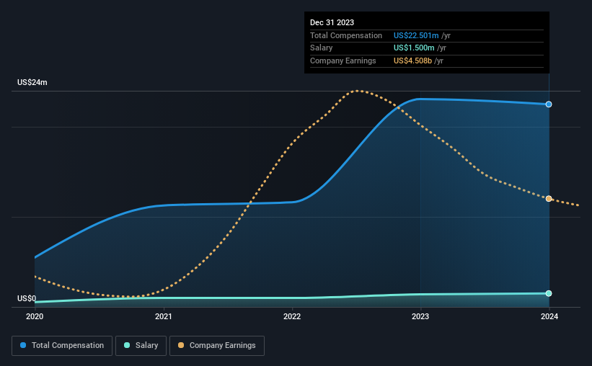Image resolution: width=592 pixels, height=366 pixels.
Task: Click the 2024 x-axis label
Action: tap(549, 316)
